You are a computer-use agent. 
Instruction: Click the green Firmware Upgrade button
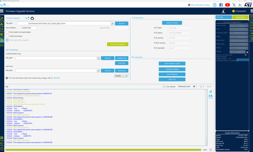coord(118,44)
